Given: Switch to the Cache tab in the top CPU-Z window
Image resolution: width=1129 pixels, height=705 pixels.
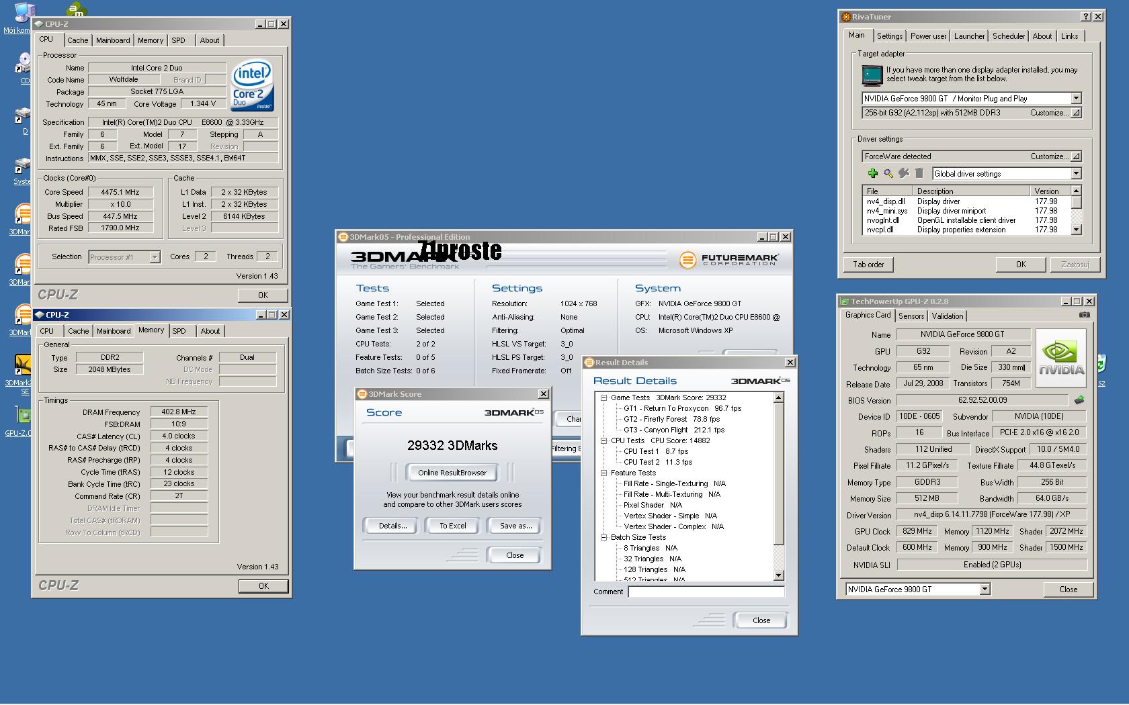Looking at the screenshot, I should pyautogui.click(x=77, y=40).
